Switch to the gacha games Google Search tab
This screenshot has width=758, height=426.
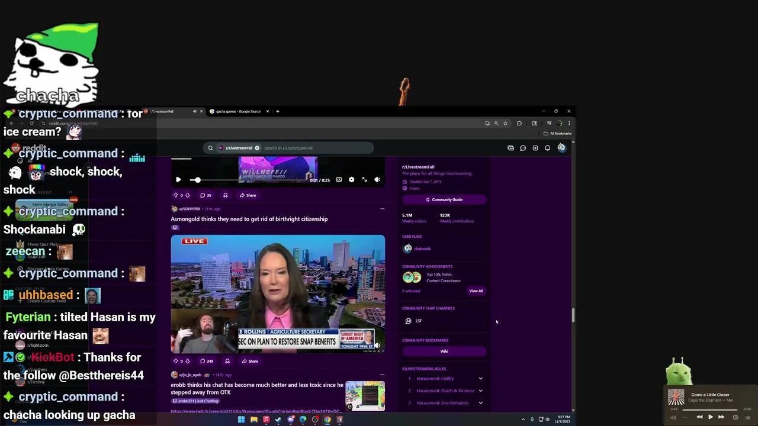(x=237, y=111)
